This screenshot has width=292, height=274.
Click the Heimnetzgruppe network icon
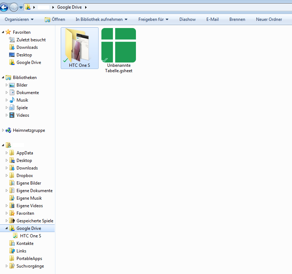click(8, 130)
